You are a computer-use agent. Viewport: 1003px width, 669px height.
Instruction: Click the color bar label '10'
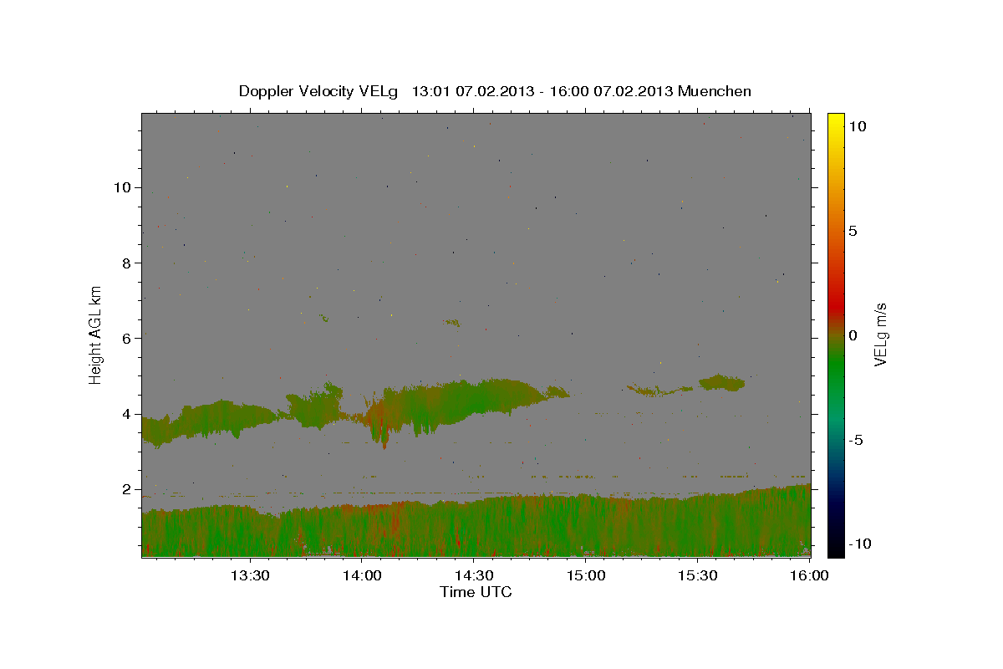tap(858, 126)
